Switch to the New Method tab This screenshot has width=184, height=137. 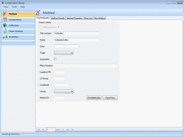pyautogui.click(x=100, y=18)
